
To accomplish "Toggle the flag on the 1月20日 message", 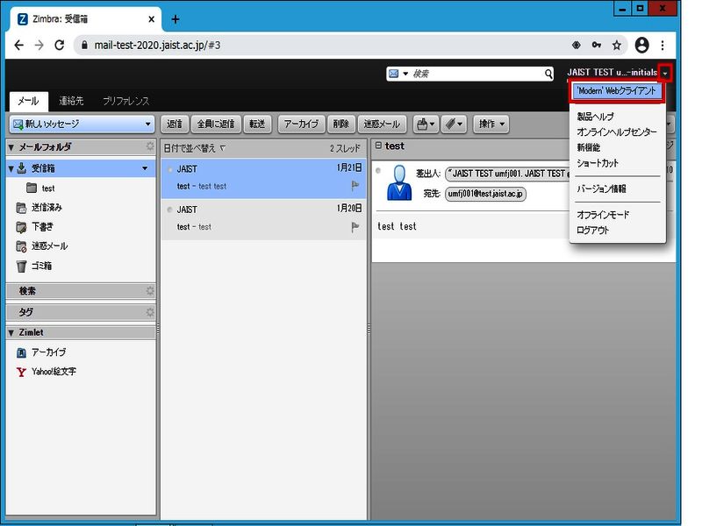I will pos(355,227).
